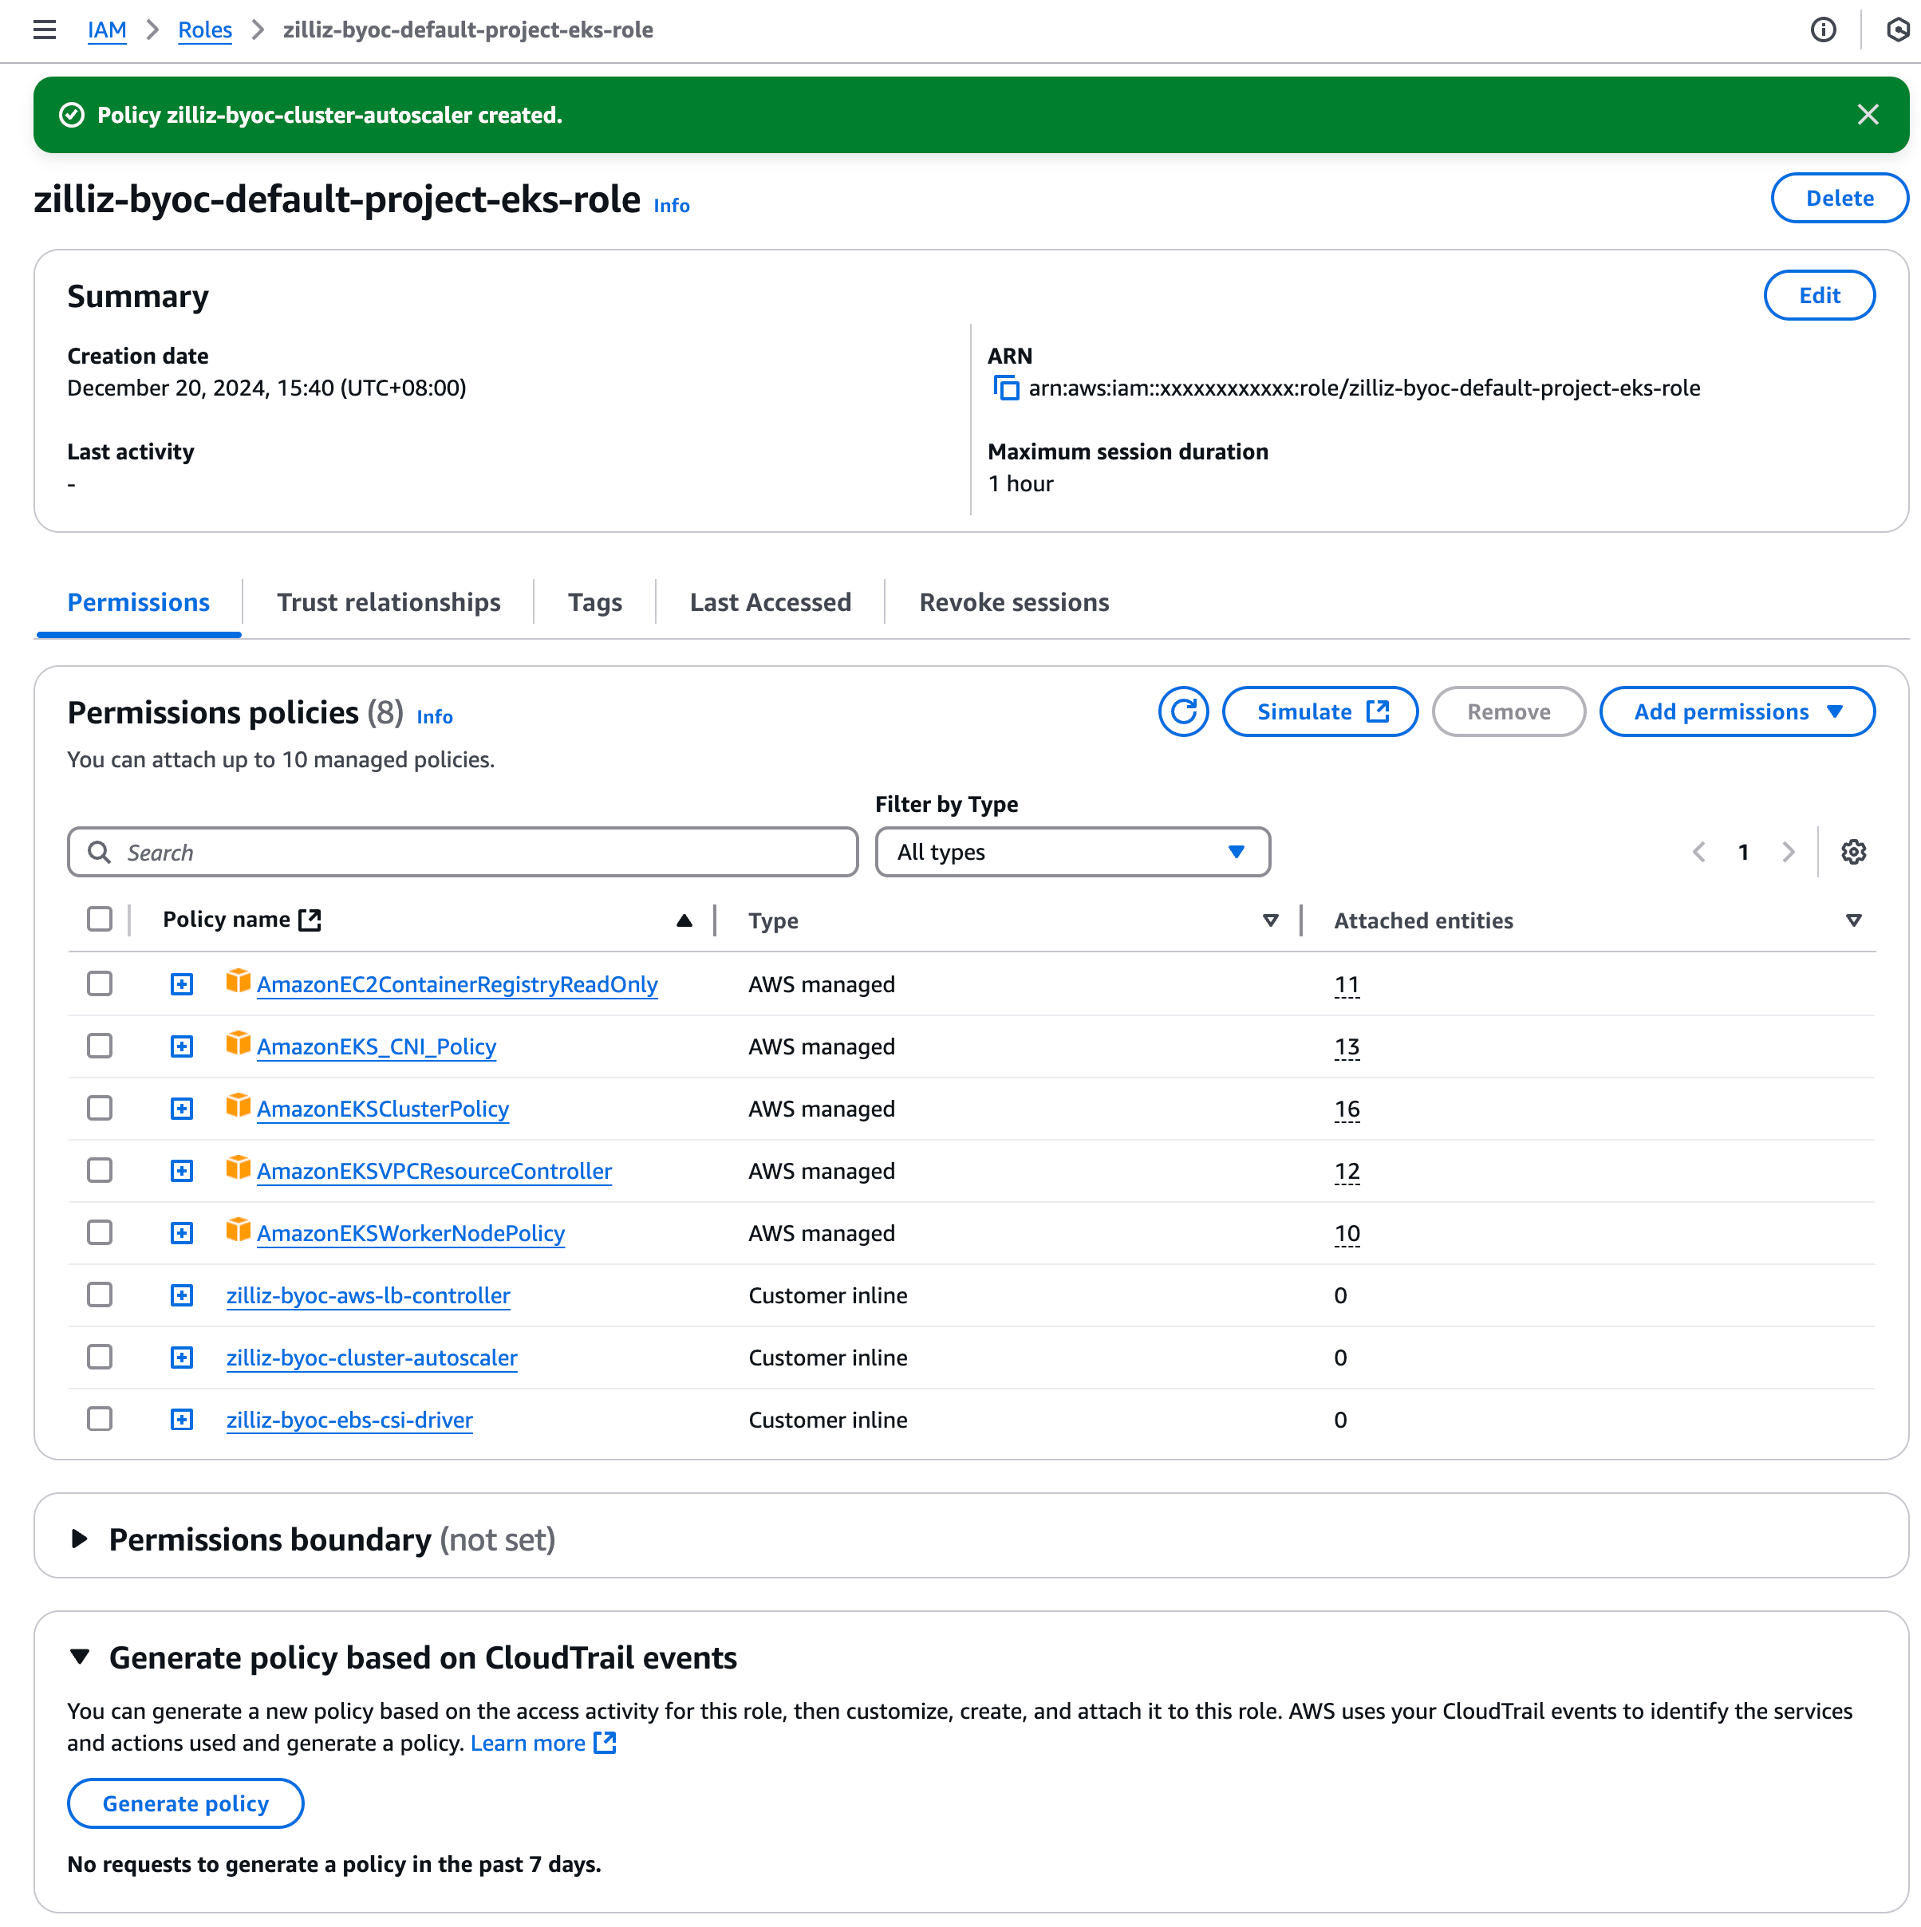Image resolution: width=1921 pixels, height=1927 pixels.
Task: Switch to the Tags tab
Action: 594,602
